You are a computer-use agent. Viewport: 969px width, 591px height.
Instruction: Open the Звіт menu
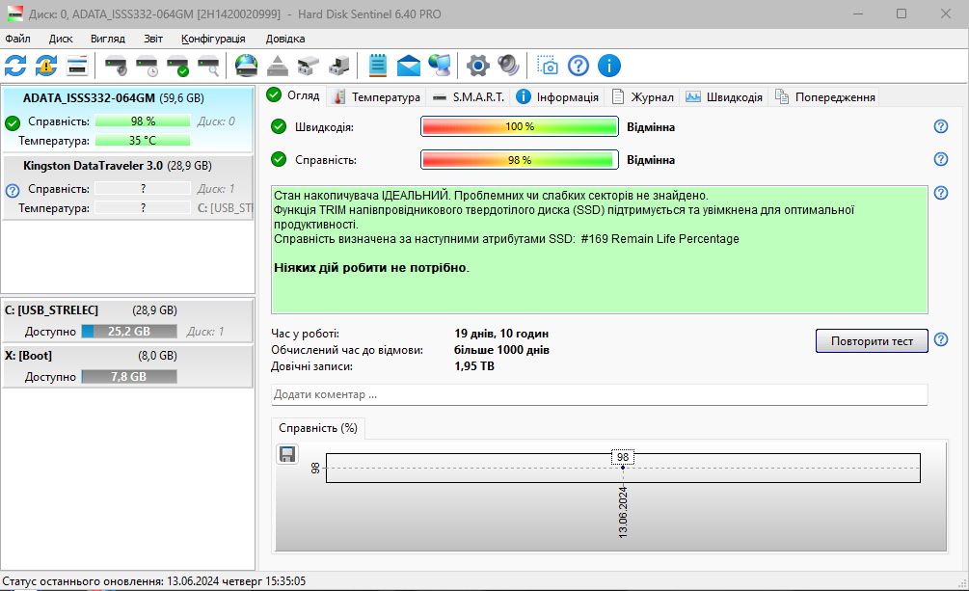point(153,39)
